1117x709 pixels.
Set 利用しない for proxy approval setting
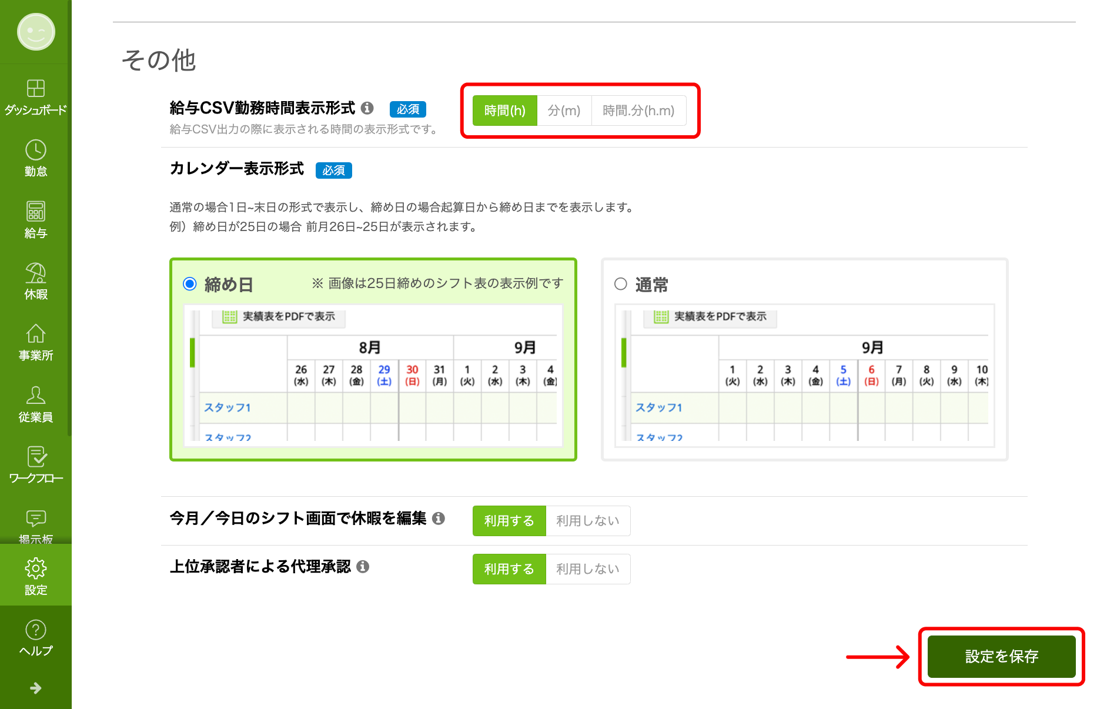[587, 568]
